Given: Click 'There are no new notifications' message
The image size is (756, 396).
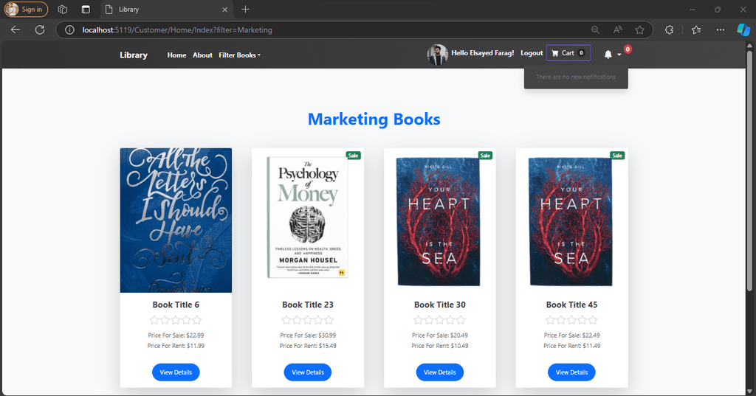Looking at the screenshot, I should point(576,77).
